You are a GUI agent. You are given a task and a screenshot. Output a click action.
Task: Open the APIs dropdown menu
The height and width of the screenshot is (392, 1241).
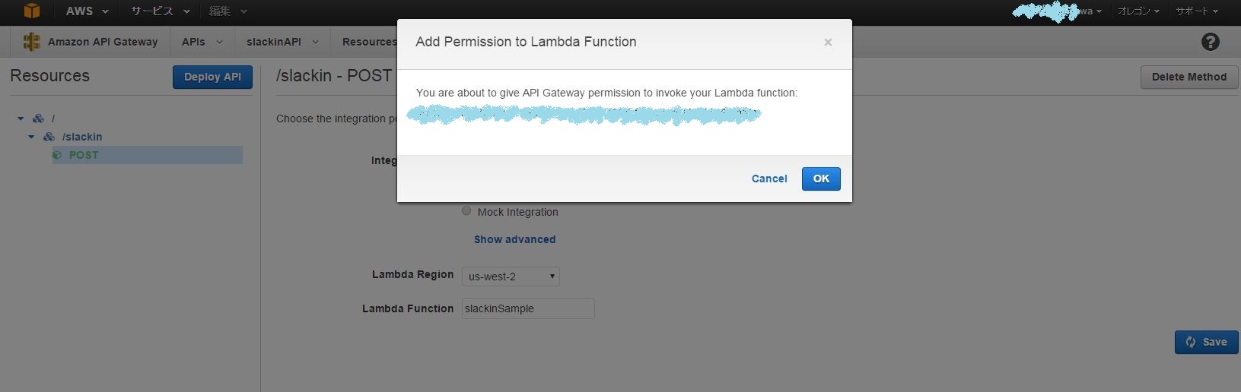(202, 42)
